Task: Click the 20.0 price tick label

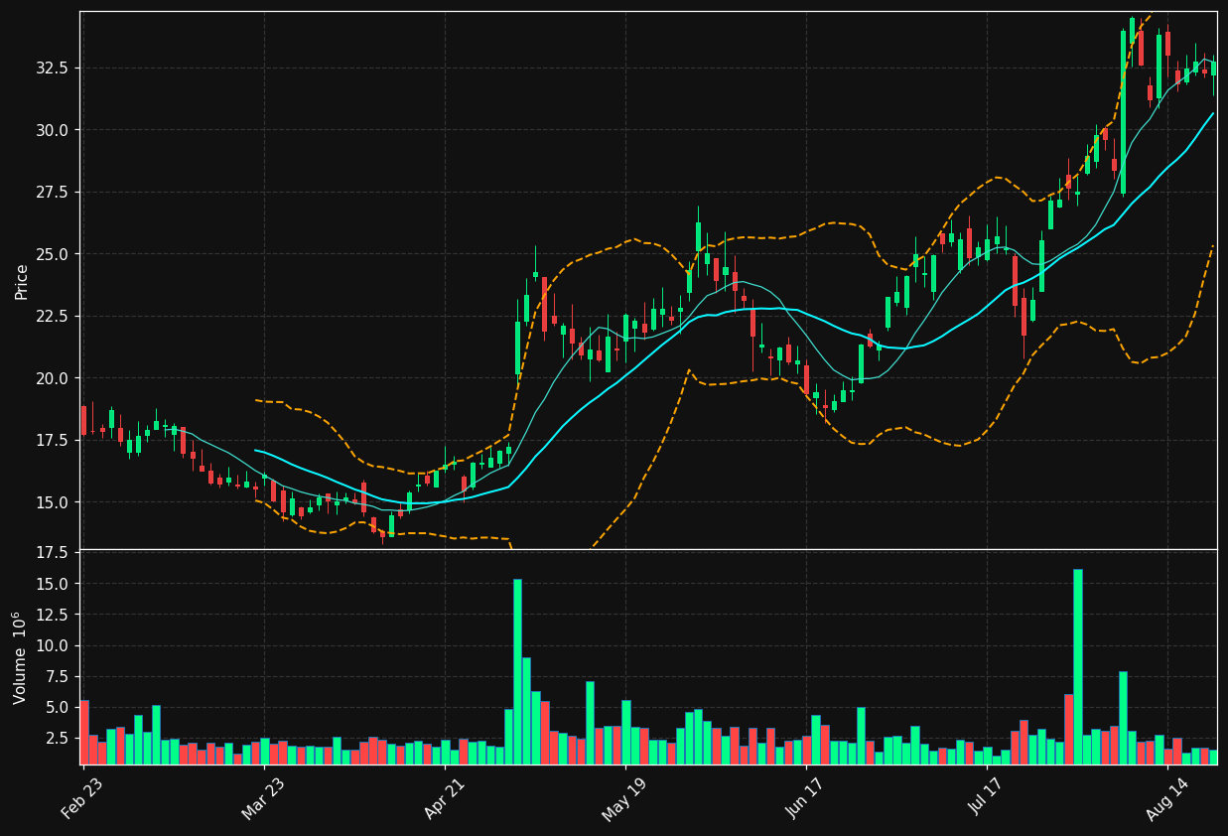Action: [x=53, y=378]
